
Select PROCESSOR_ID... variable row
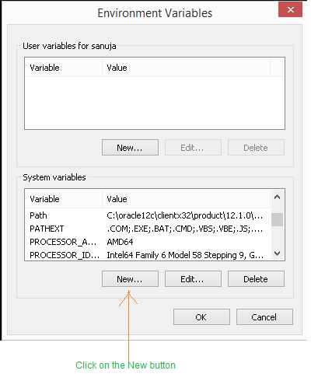click(x=148, y=255)
